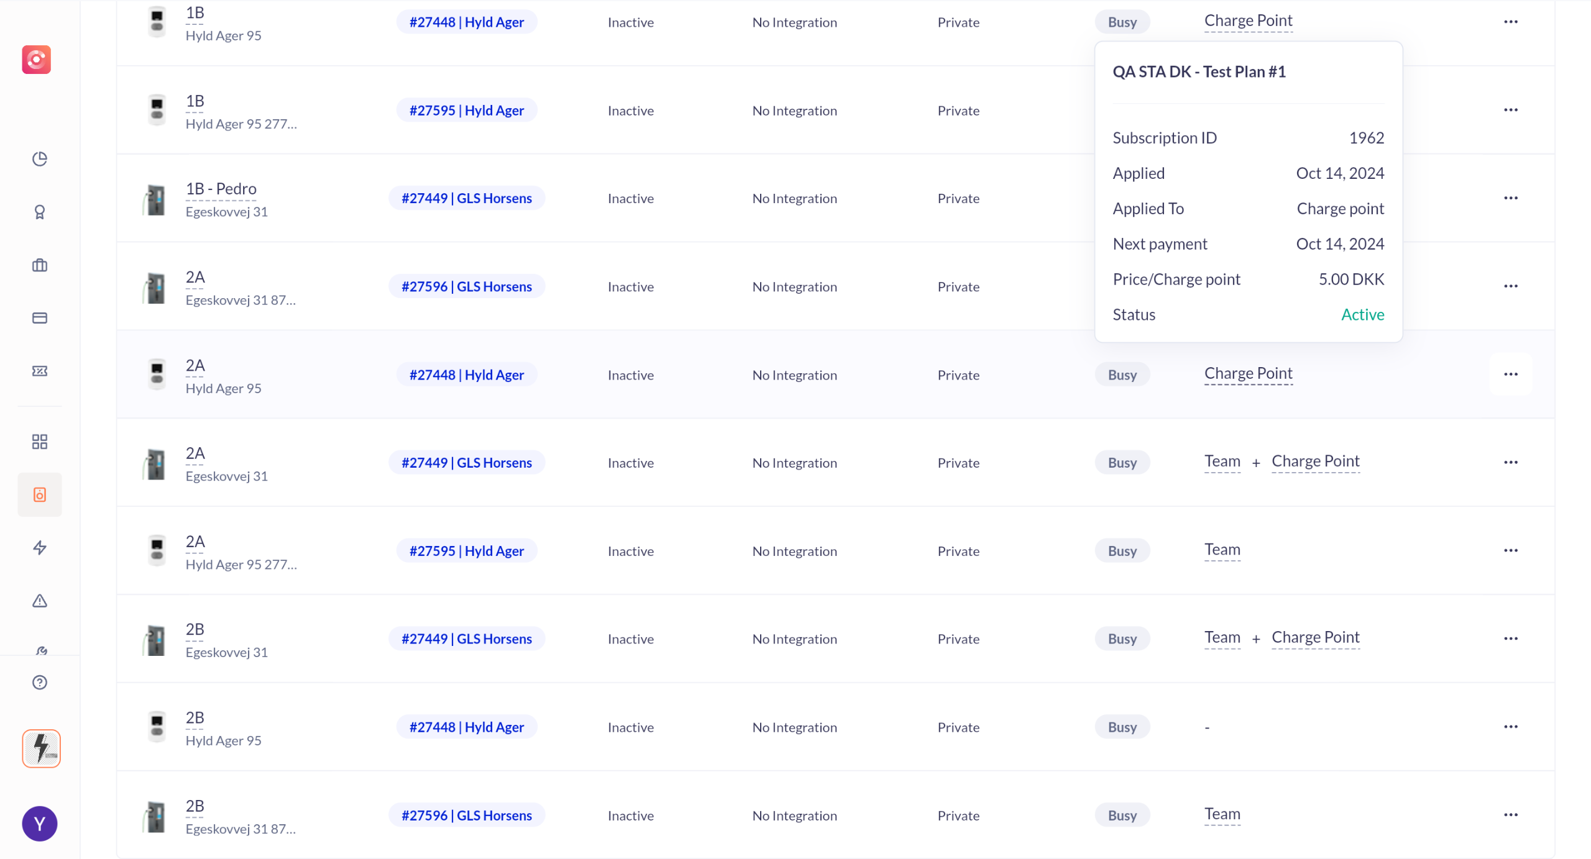Screen dimensions: 1591x859
Task: Open three-dot menu for 2A Hyld Ager 95
Action: 1510,375
